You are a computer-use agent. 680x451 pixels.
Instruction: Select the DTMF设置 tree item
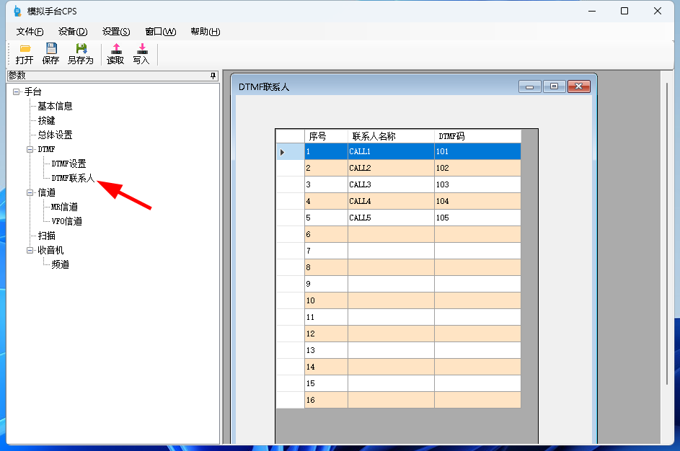69,164
